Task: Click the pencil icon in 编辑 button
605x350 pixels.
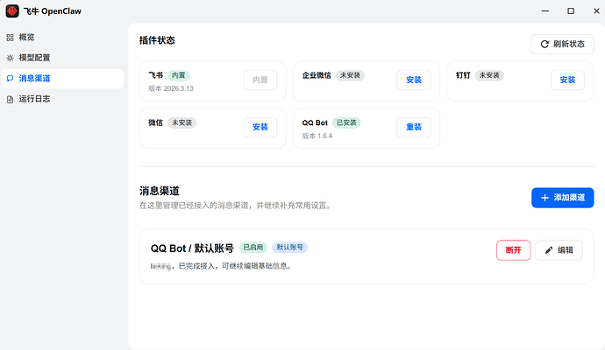Action: pos(549,250)
